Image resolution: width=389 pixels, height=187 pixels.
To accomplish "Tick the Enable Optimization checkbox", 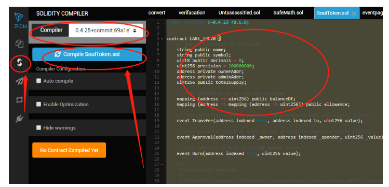I will pos(38,105).
